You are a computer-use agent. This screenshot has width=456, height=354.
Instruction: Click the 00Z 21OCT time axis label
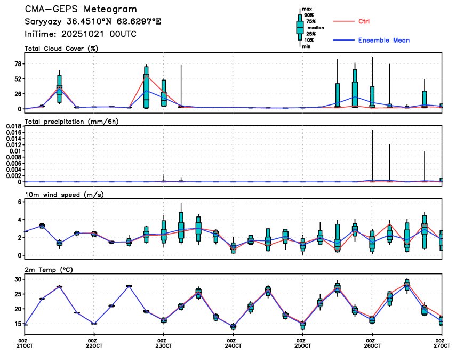click(x=23, y=343)
